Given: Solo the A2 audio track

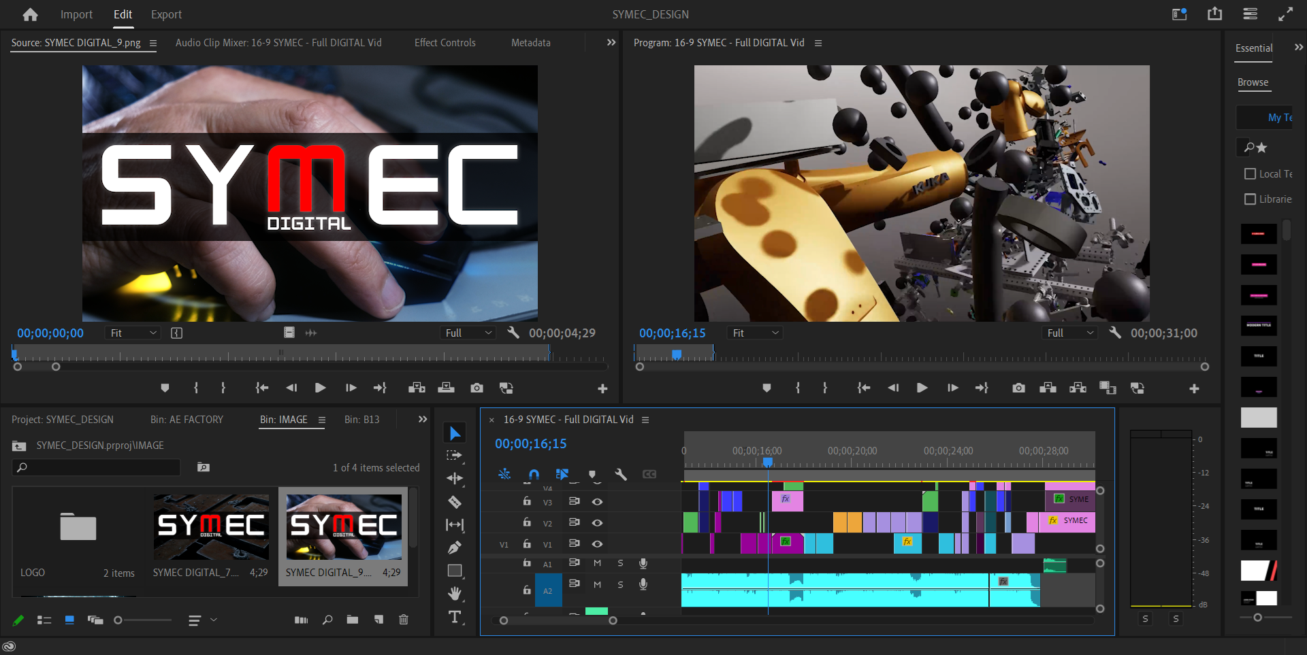Looking at the screenshot, I should [x=620, y=585].
